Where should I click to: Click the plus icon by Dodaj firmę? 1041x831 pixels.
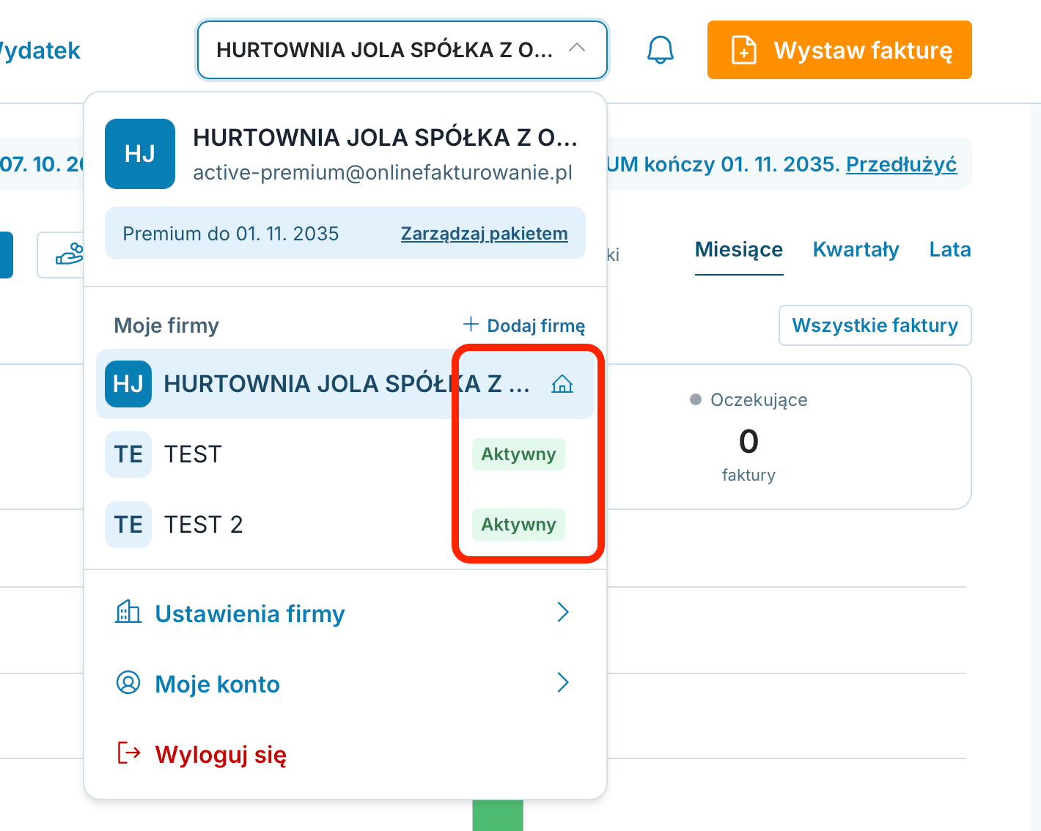(471, 324)
